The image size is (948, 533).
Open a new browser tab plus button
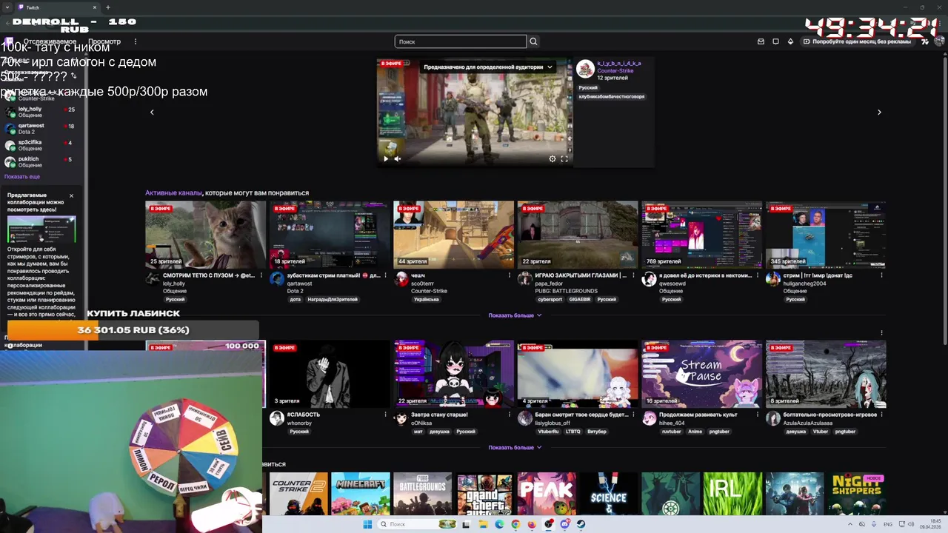[108, 7]
